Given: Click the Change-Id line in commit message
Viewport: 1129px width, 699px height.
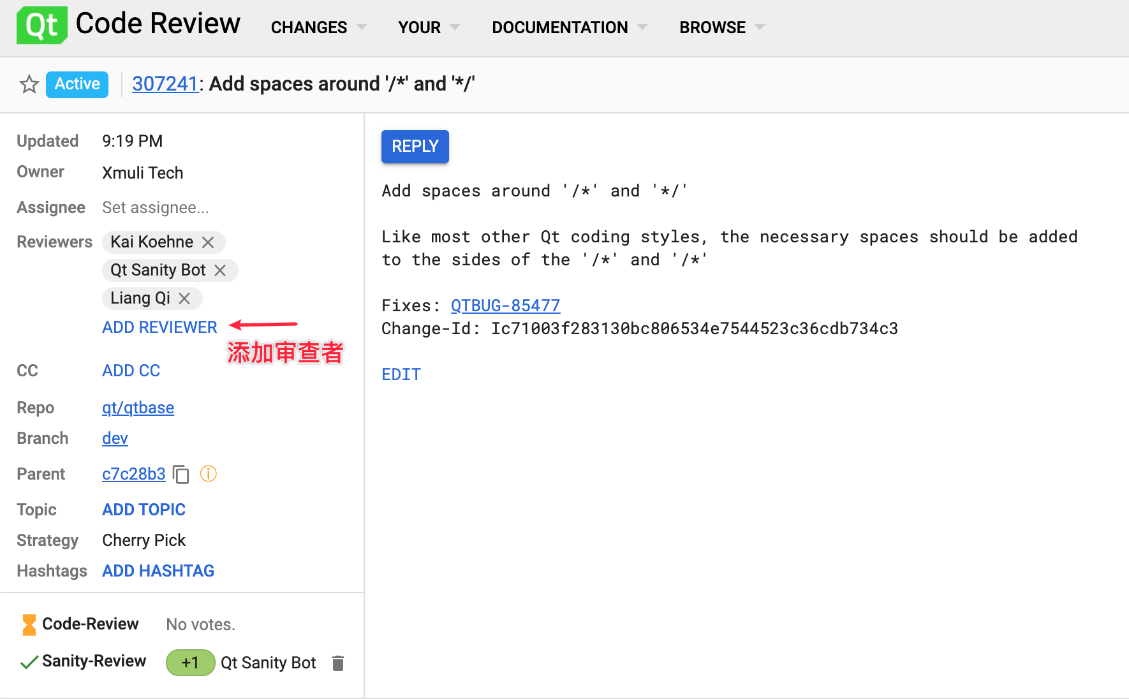Looking at the screenshot, I should 639,328.
